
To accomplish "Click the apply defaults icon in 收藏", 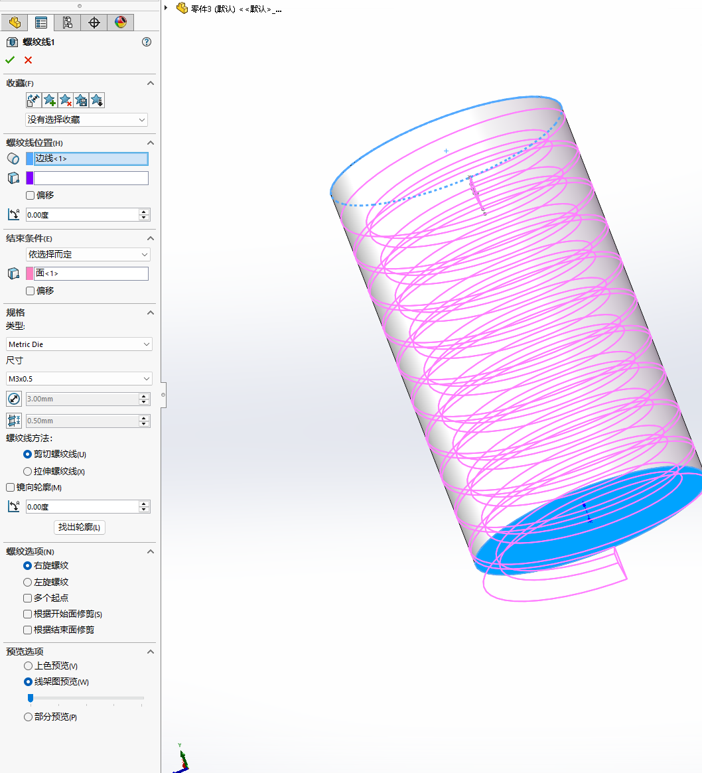I will coord(33,100).
